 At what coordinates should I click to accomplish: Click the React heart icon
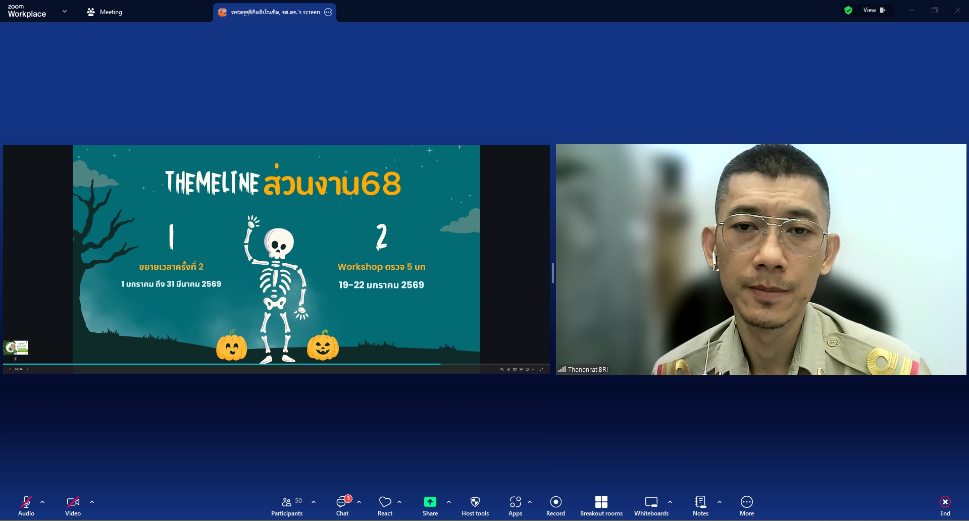(x=385, y=506)
